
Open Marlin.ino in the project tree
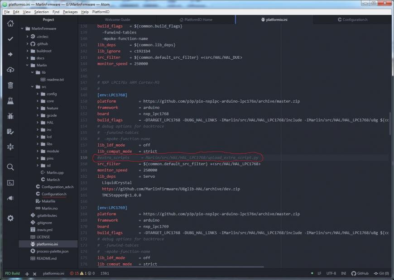click(x=49, y=208)
